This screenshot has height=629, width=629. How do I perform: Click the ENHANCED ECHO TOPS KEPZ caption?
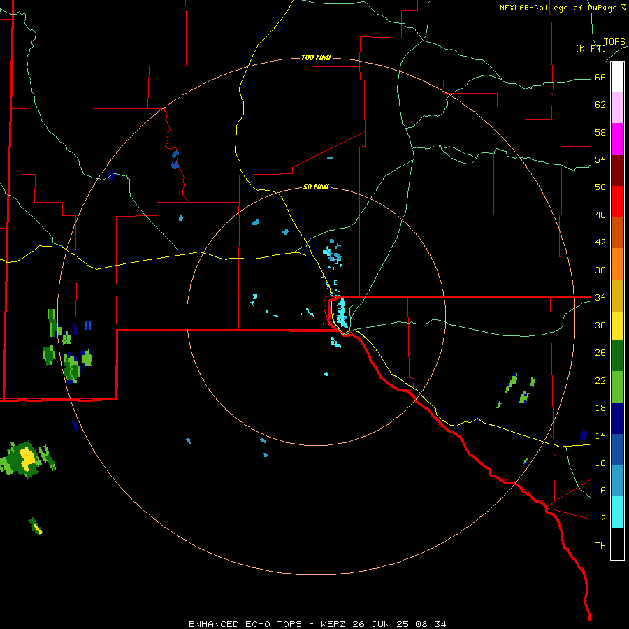317,624
